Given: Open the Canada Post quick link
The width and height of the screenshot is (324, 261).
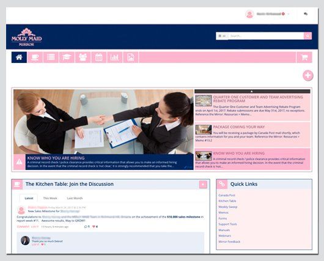Looking at the screenshot, I should coord(227,195).
